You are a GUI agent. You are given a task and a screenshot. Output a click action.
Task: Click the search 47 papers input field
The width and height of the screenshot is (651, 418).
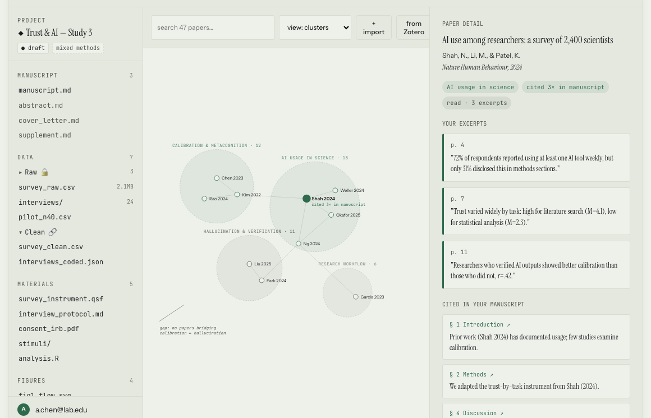(x=213, y=27)
